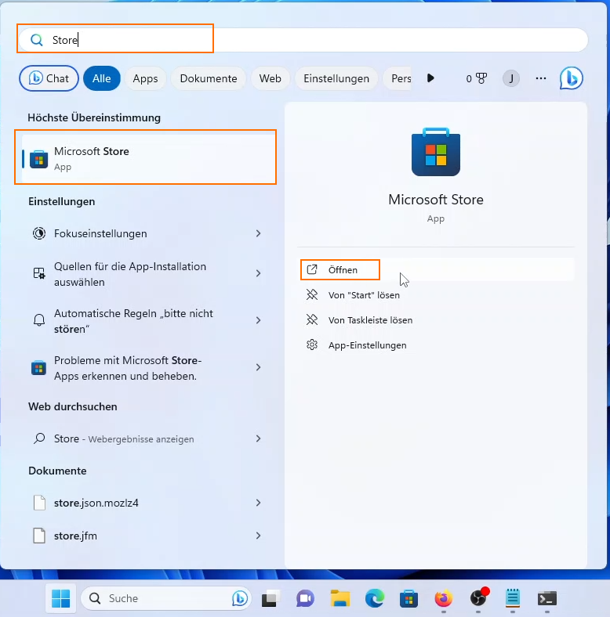610x617 pixels.
Task: Click Öffnen to launch Microsoft Store
Action: click(435, 269)
